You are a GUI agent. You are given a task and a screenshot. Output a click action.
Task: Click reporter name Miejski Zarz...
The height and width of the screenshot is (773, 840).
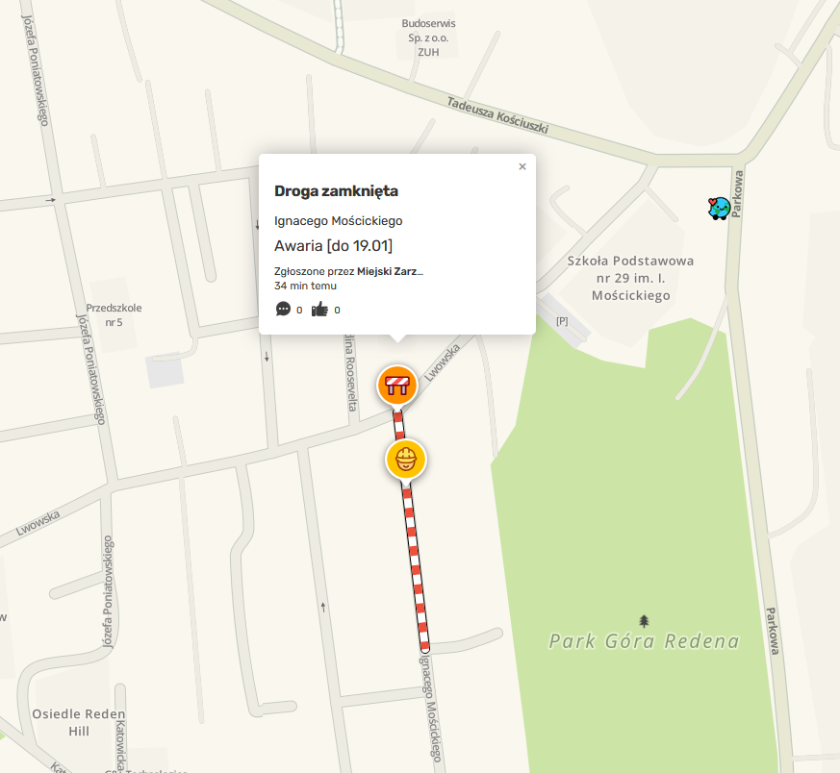point(390,271)
